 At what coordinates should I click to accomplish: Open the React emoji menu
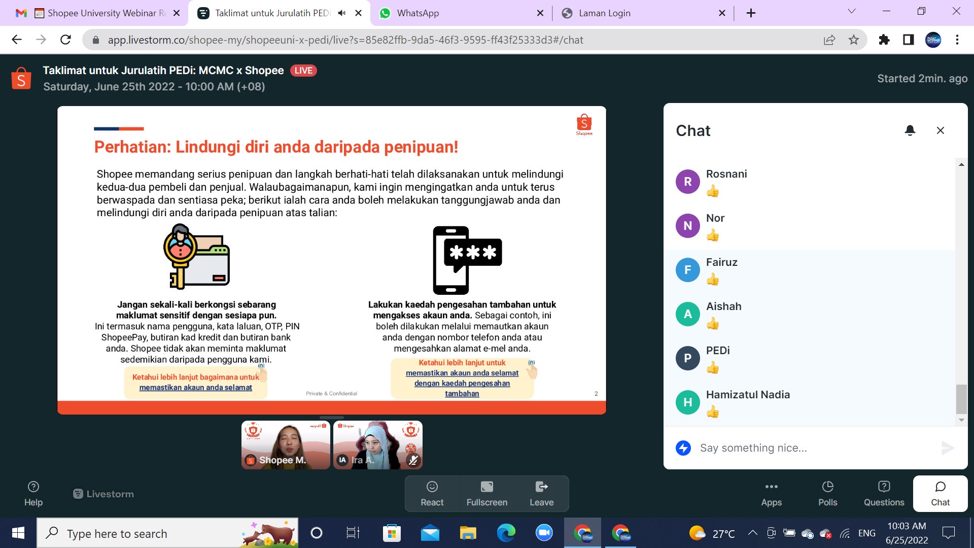(432, 494)
